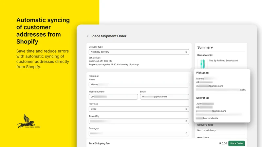Open the Barangay dropdown
262x147 pixels.
[x=139, y=133]
